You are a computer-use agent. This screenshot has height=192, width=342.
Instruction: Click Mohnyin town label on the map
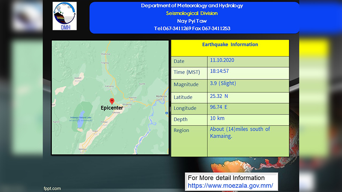(83, 149)
